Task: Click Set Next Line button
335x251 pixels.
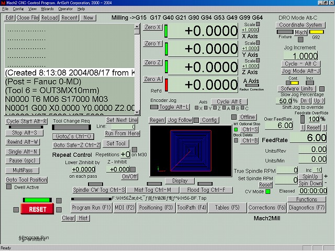Action: tap(122, 120)
